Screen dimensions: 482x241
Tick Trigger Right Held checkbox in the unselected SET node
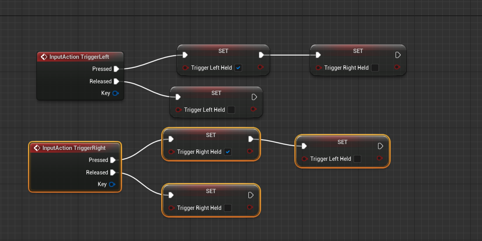[x=375, y=68]
